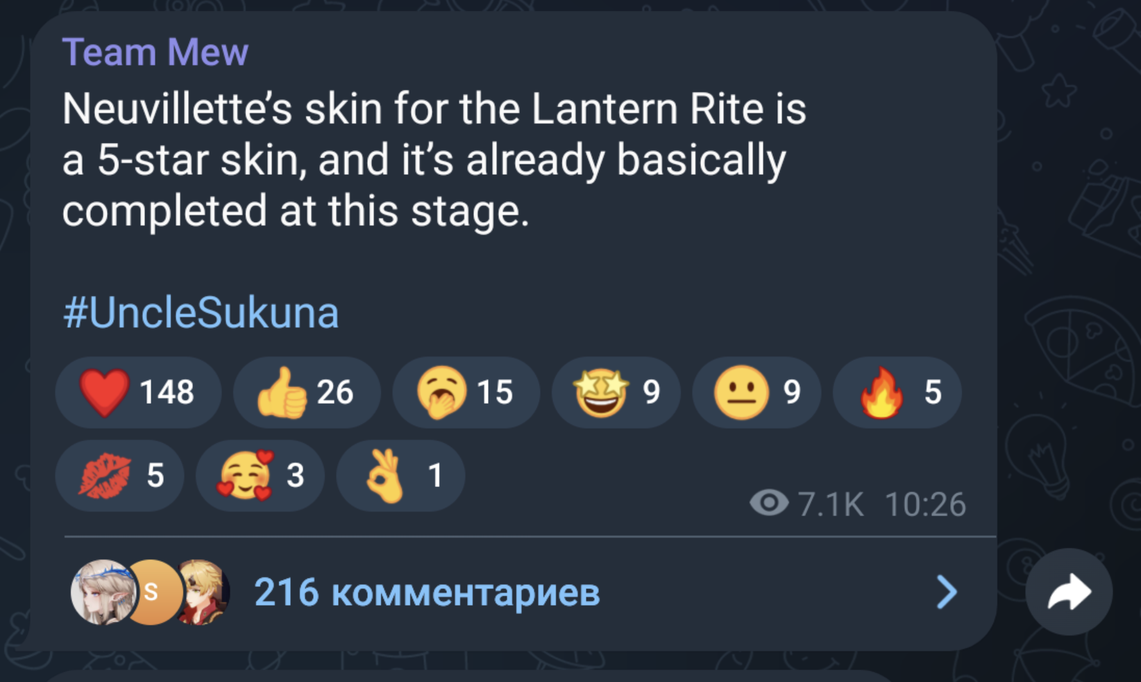Click the fire emoji reaction

click(897, 392)
